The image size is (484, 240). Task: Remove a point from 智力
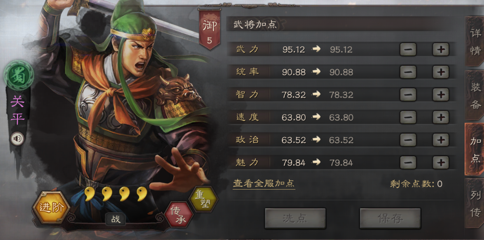click(x=408, y=95)
